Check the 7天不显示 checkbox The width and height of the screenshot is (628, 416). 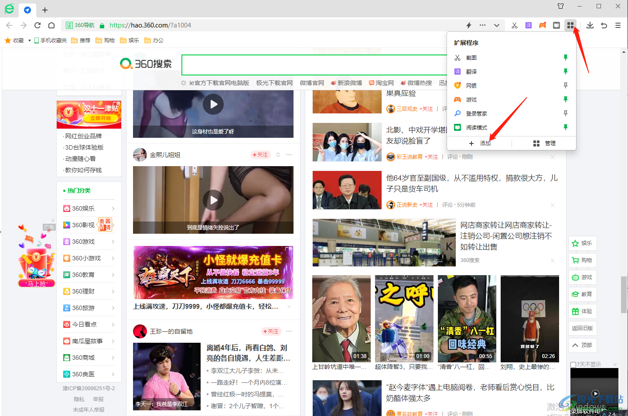click(x=573, y=365)
